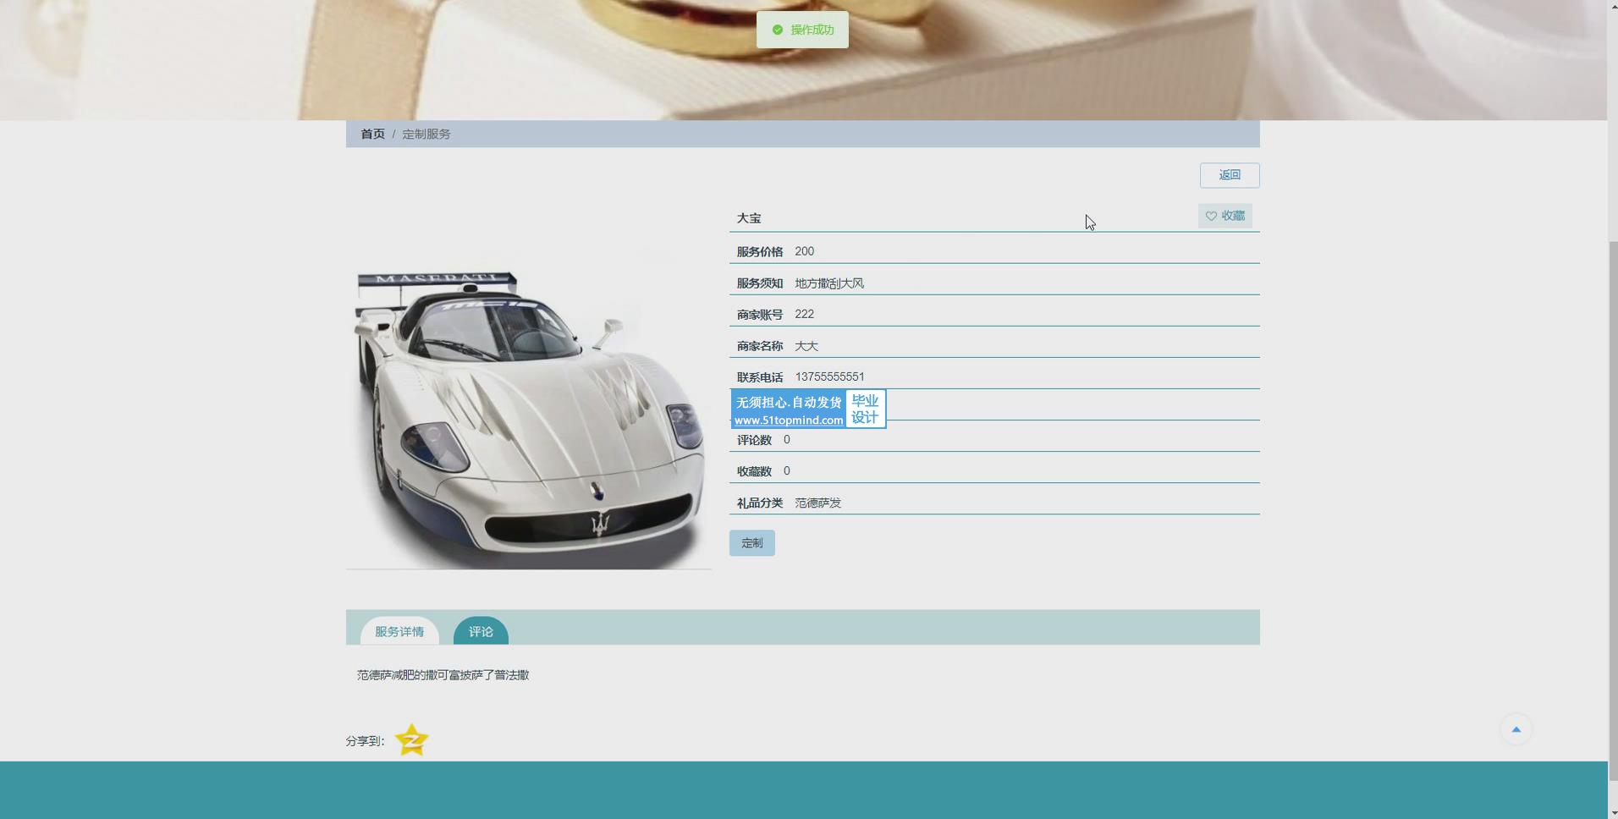
Task: Click the green checkmark in 操作成功 toast
Action: click(778, 30)
